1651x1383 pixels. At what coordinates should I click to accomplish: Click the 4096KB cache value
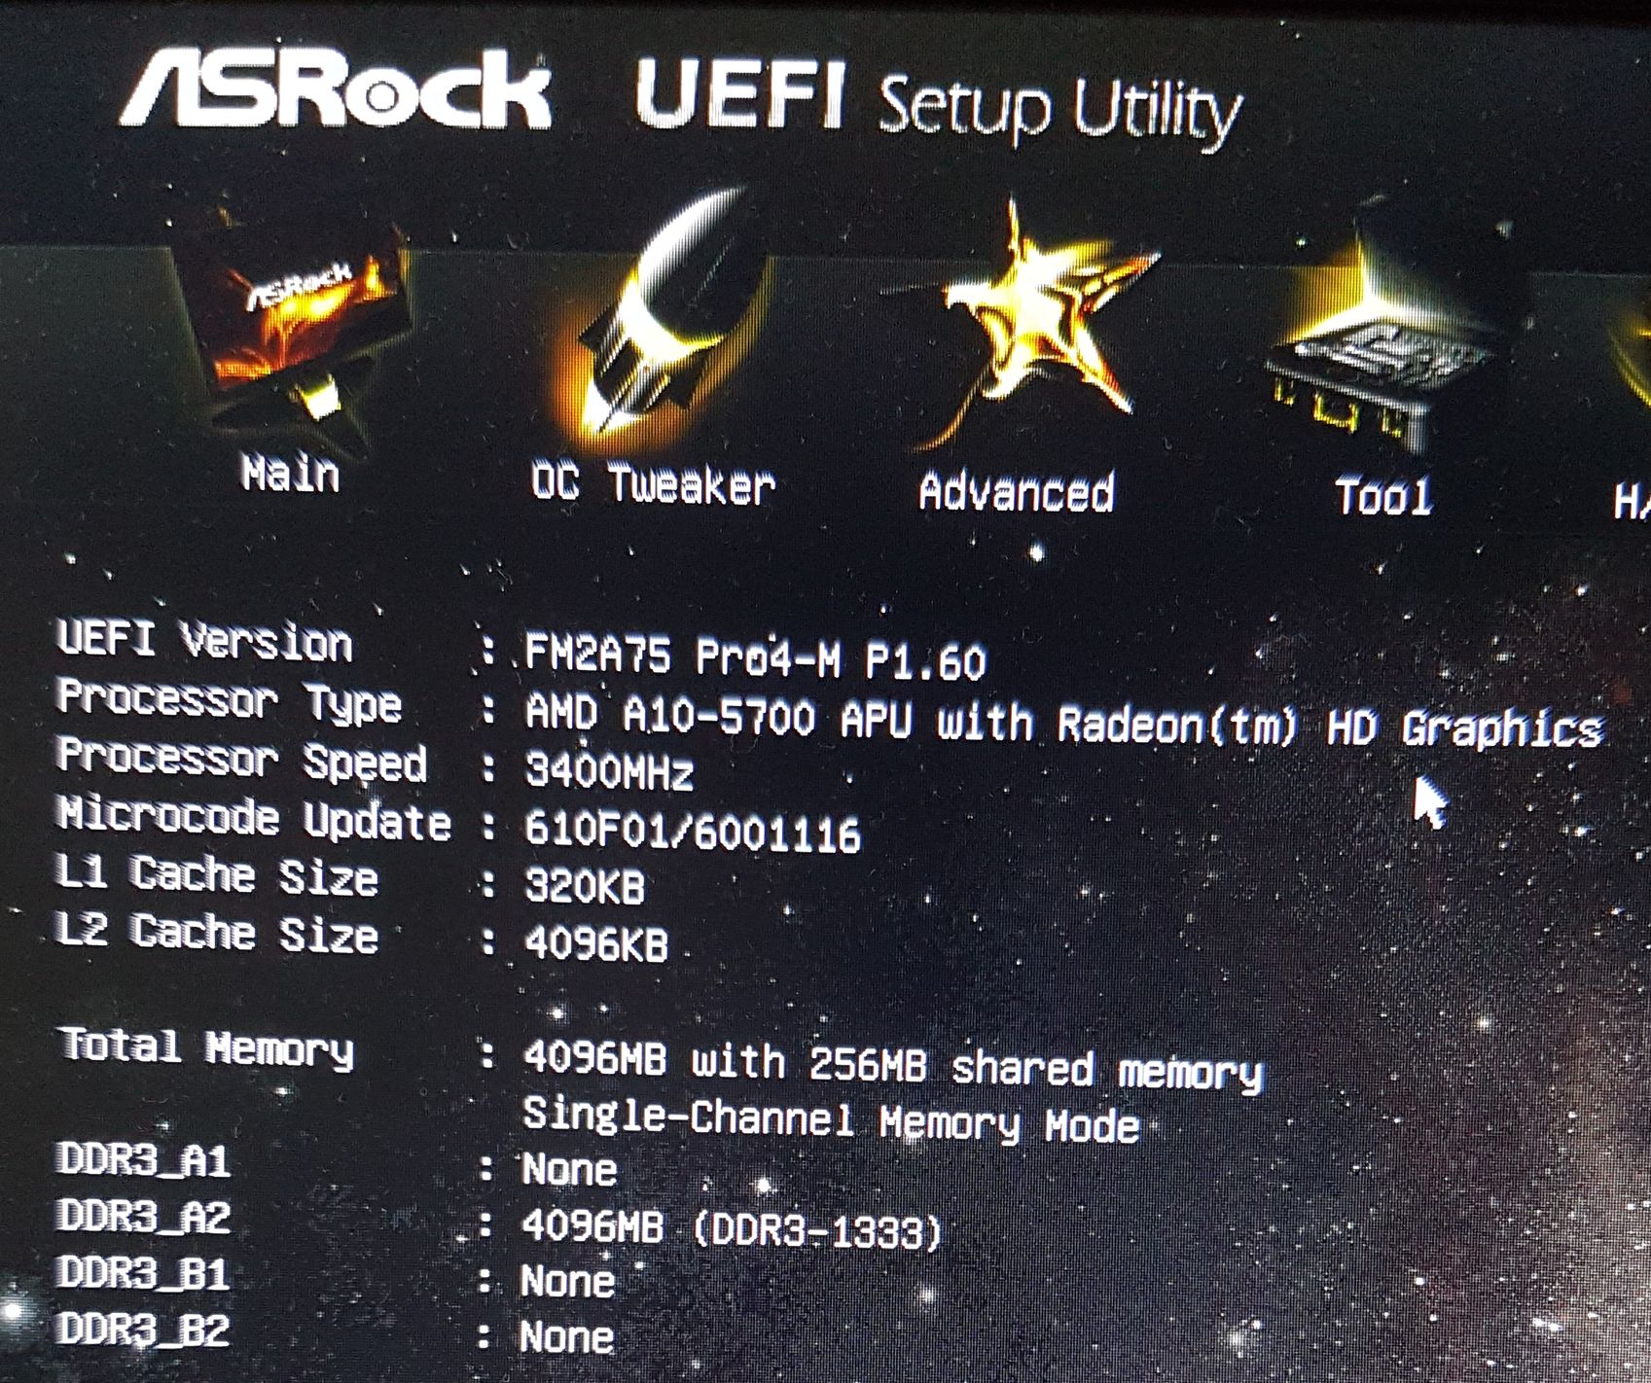[x=596, y=944]
